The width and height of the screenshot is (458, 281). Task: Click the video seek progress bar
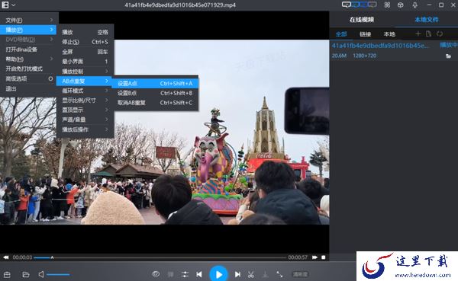coord(160,257)
